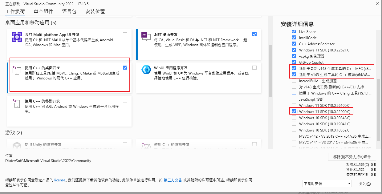This screenshot has width=382, height=194.
Task: Uncheck the IntelliCode component
Action: coord(294,38)
